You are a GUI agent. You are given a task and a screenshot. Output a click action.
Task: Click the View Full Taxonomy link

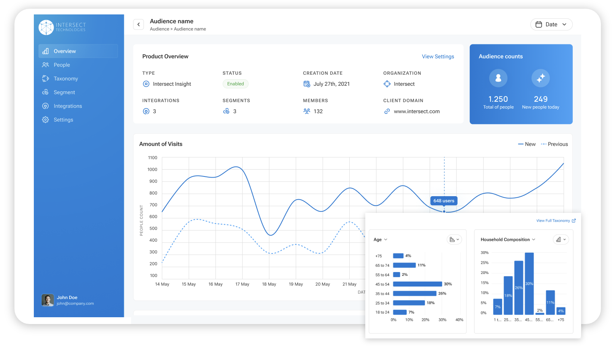pyautogui.click(x=553, y=220)
